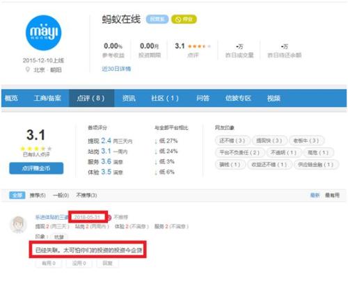Viewport: 348px width, 283px height.
Task: Click the 体验 3.5 score row
Action: (x=105, y=172)
